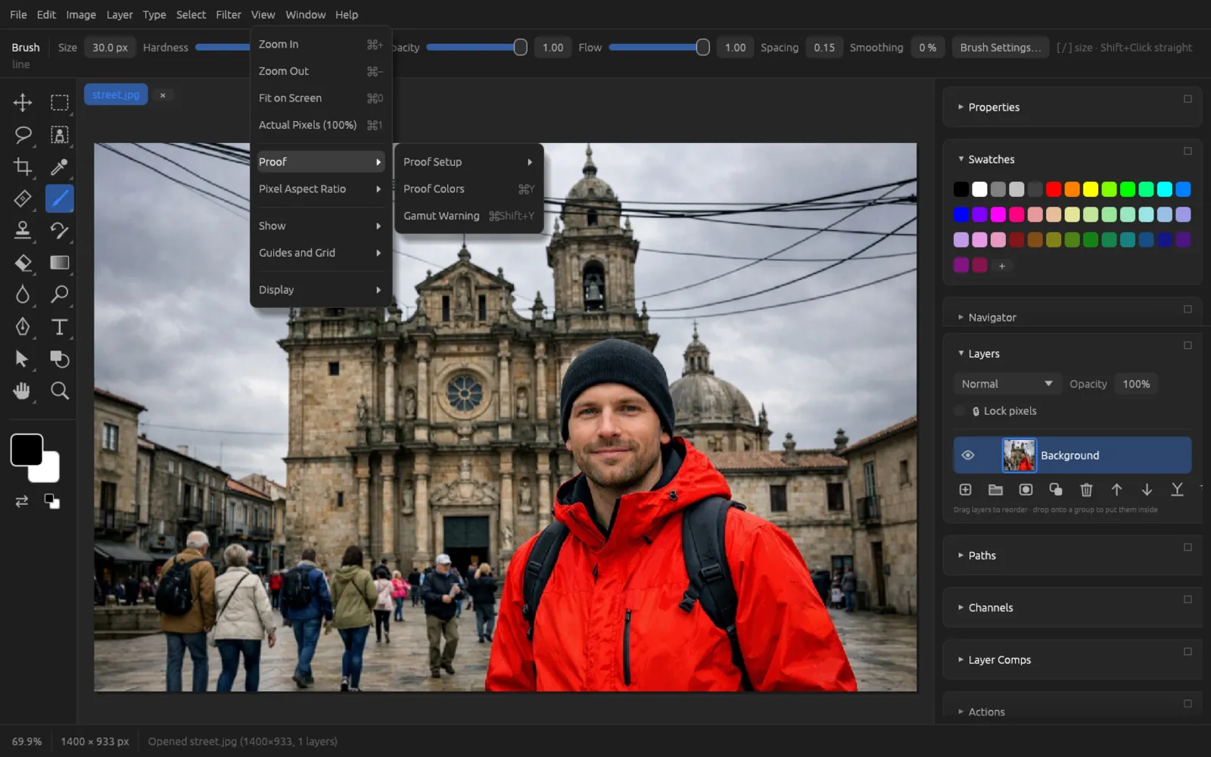Toggle the Layer Comps panel square box
Viewport: 1211px width, 757px height.
coord(1188,652)
